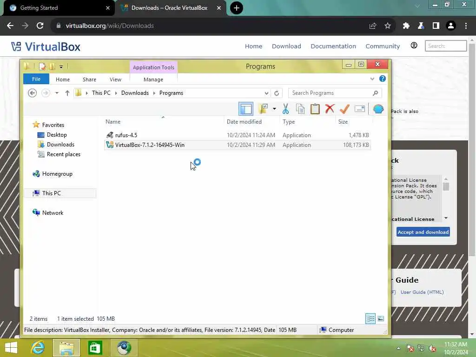
Task: Copy selection using the copy pages icon
Action: [x=300, y=109]
